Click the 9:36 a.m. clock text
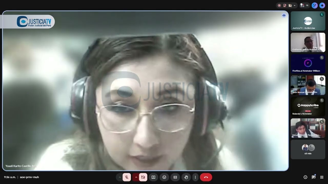The image size is (328, 184). click(x=10, y=177)
